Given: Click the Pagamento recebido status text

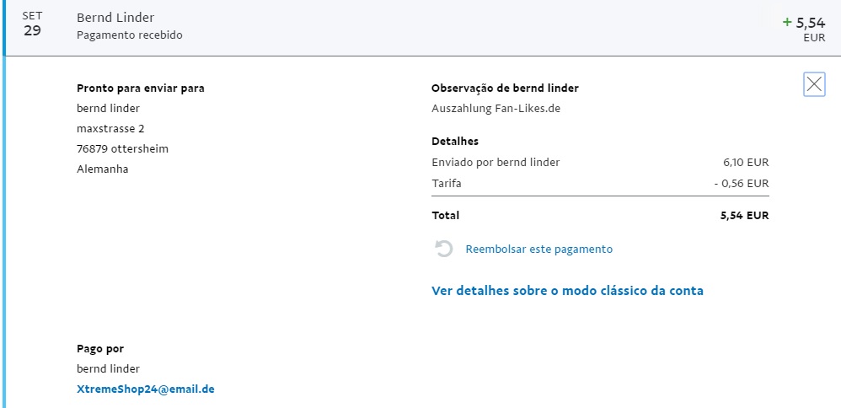Looking at the screenshot, I should [129, 35].
